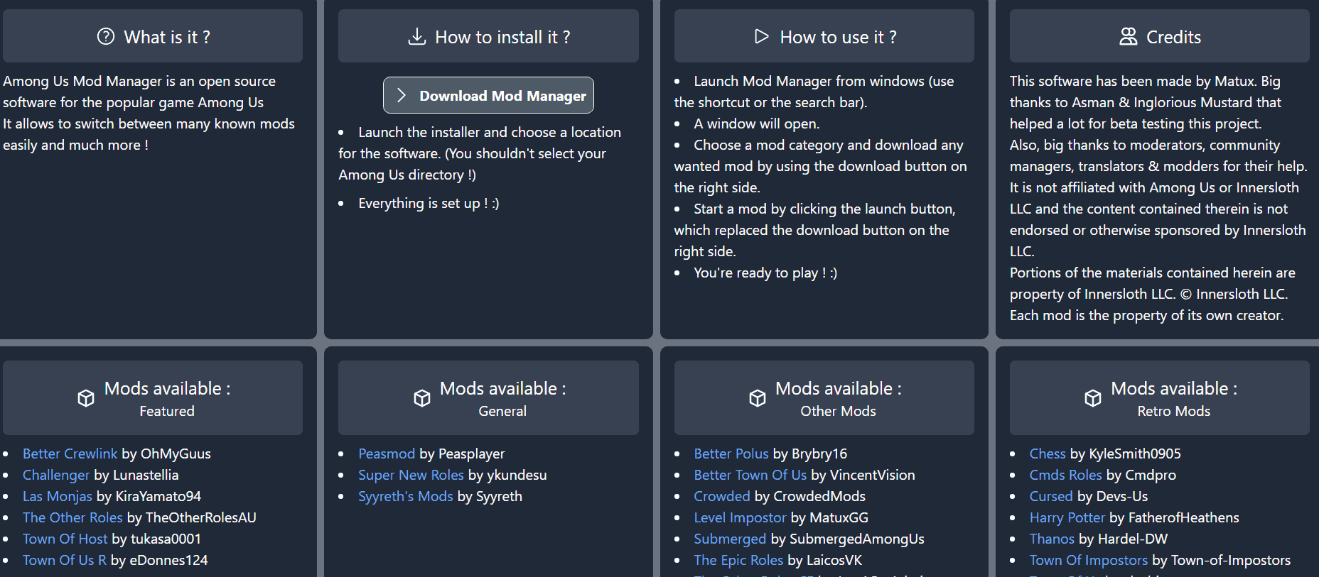Open the Thanos mod link

1052,539
